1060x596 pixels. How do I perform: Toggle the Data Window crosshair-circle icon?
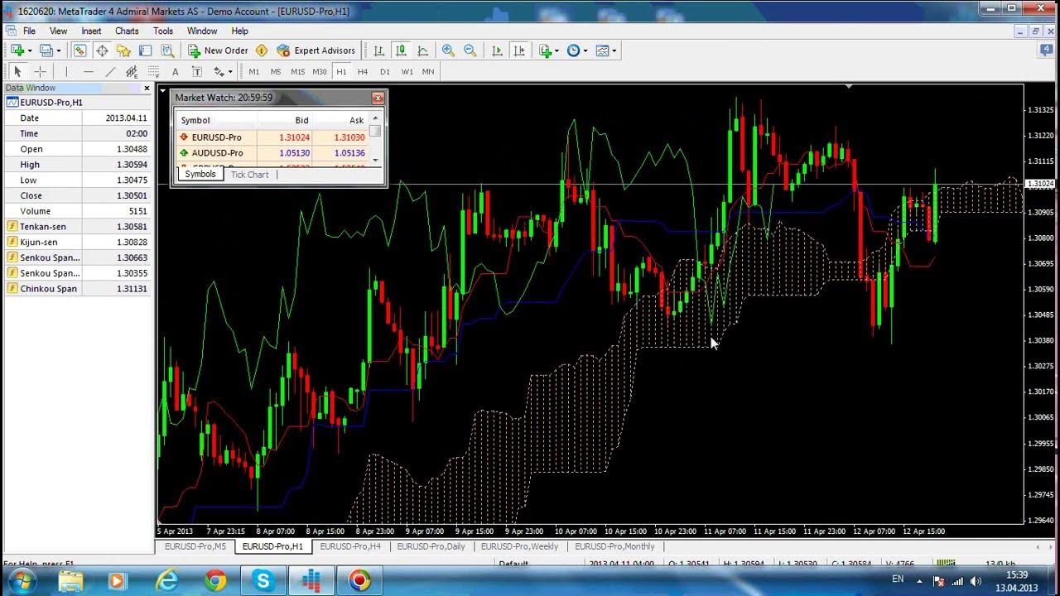pyautogui.click(x=102, y=50)
